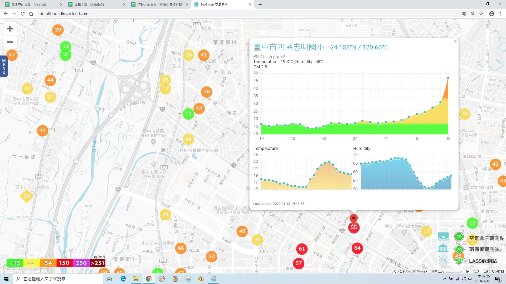Click the >251 dark red legend swatch
This screenshot has height=284, width=506.
98,263
